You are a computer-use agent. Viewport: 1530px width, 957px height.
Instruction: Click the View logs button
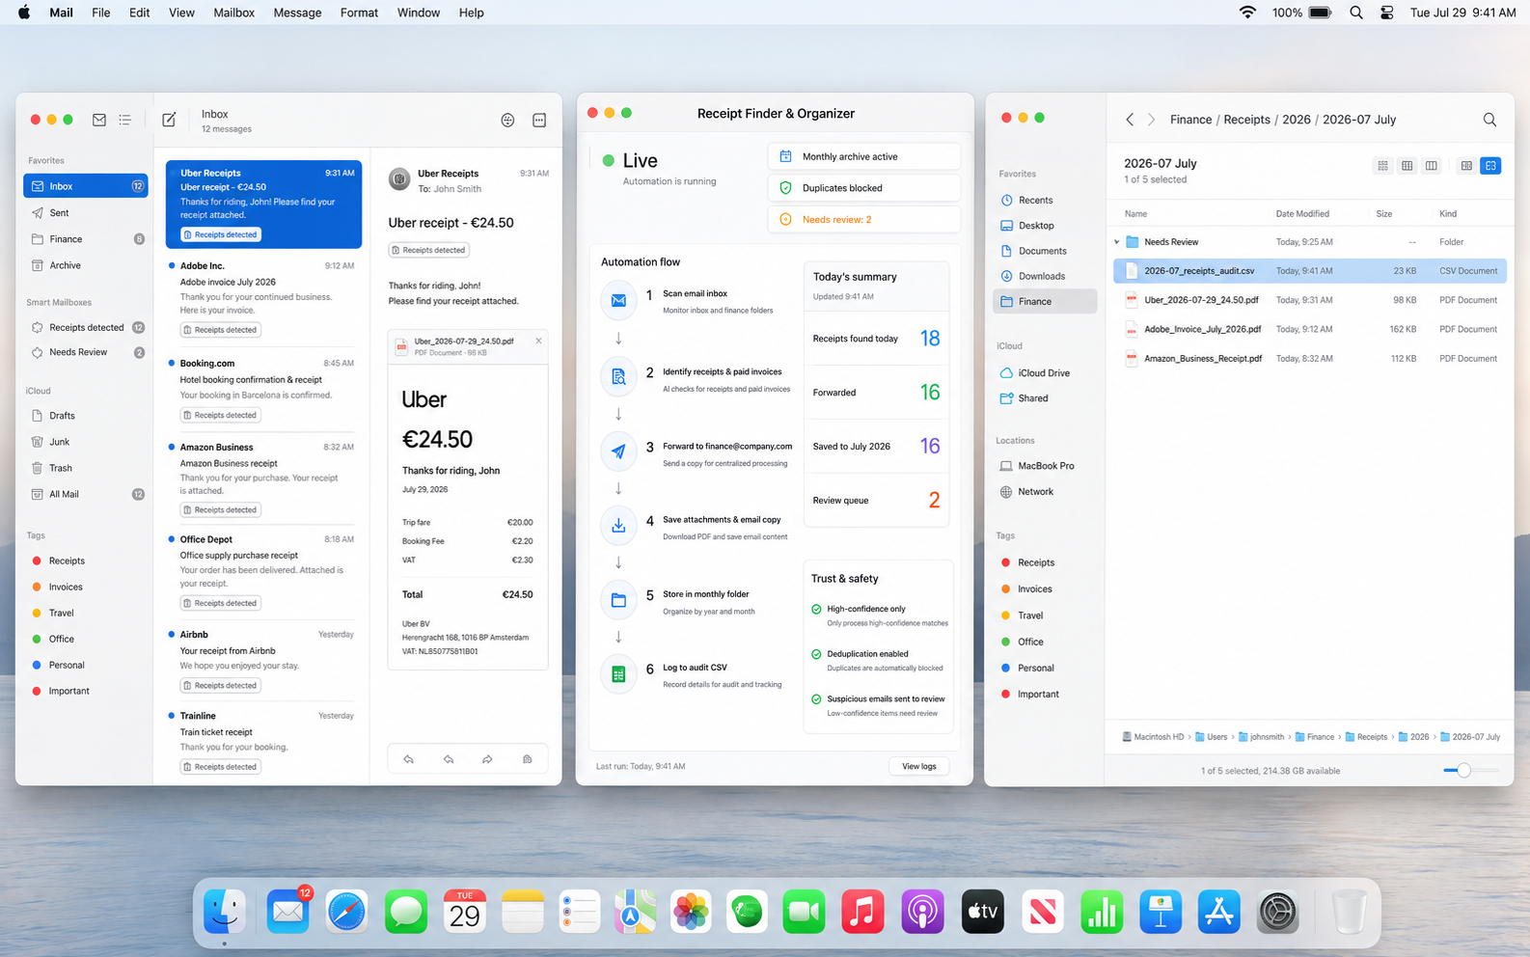[918, 766]
